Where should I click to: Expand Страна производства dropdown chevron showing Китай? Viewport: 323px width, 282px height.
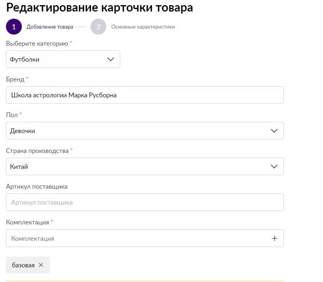coord(274,166)
